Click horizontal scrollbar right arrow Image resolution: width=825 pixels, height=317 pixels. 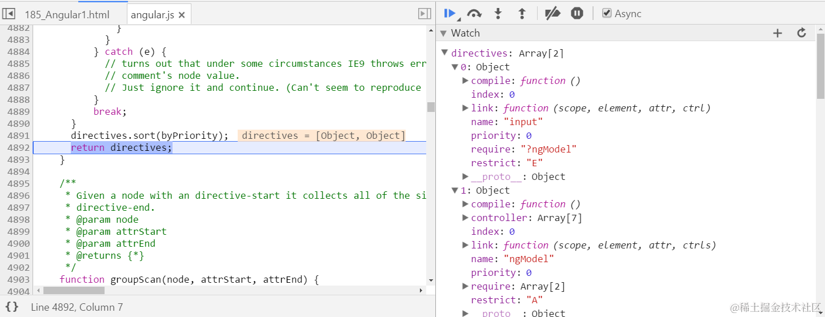coord(422,290)
